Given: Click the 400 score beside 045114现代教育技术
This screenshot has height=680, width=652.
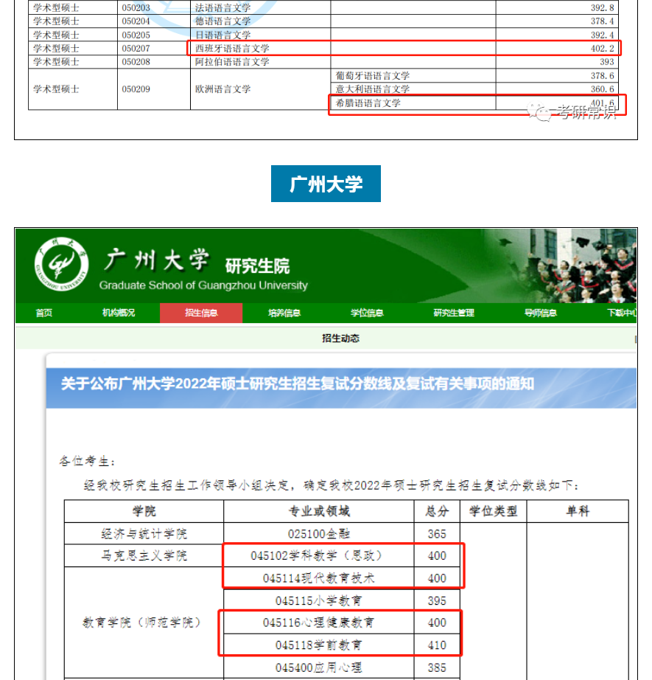Looking at the screenshot, I should (x=437, y=578).
